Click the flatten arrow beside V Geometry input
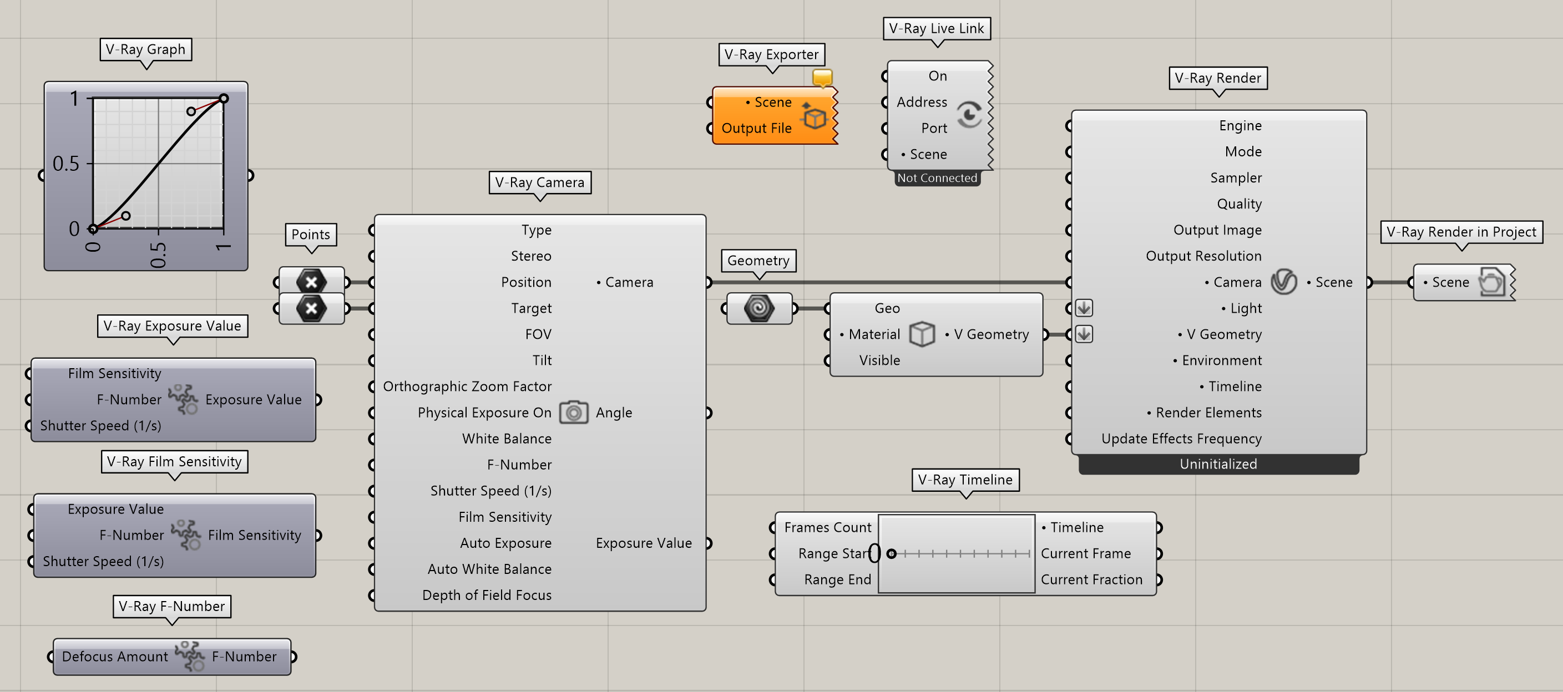The image size is (1563, 692). 1084,334
